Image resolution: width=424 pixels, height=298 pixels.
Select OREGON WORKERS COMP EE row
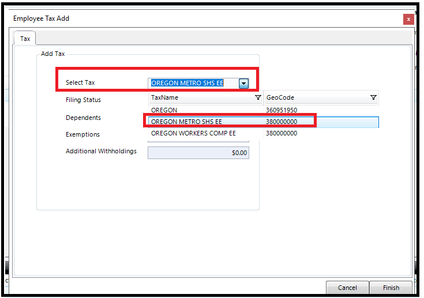pyautogui.click(x=264, y=133)
